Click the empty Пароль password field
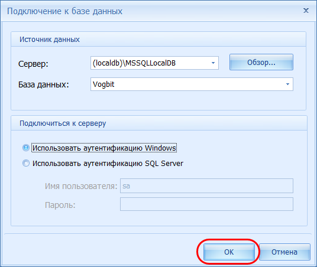This screenshot has height=267, width=317. 206,204
